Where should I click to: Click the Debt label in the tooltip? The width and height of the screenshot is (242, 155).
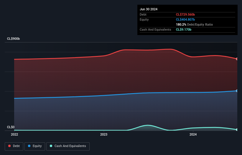click(x=143, y=14)
